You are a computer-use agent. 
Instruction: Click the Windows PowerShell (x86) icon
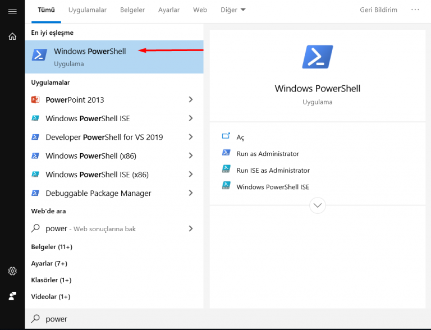[x=35, y=155]
